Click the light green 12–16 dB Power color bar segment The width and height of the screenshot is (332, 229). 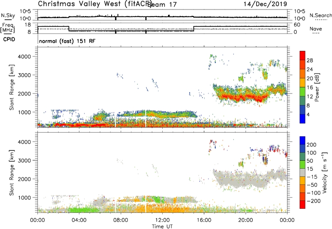tap(303, 92)
